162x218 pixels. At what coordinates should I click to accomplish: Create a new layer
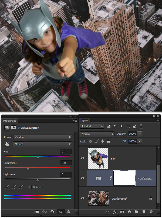(144, 212)
